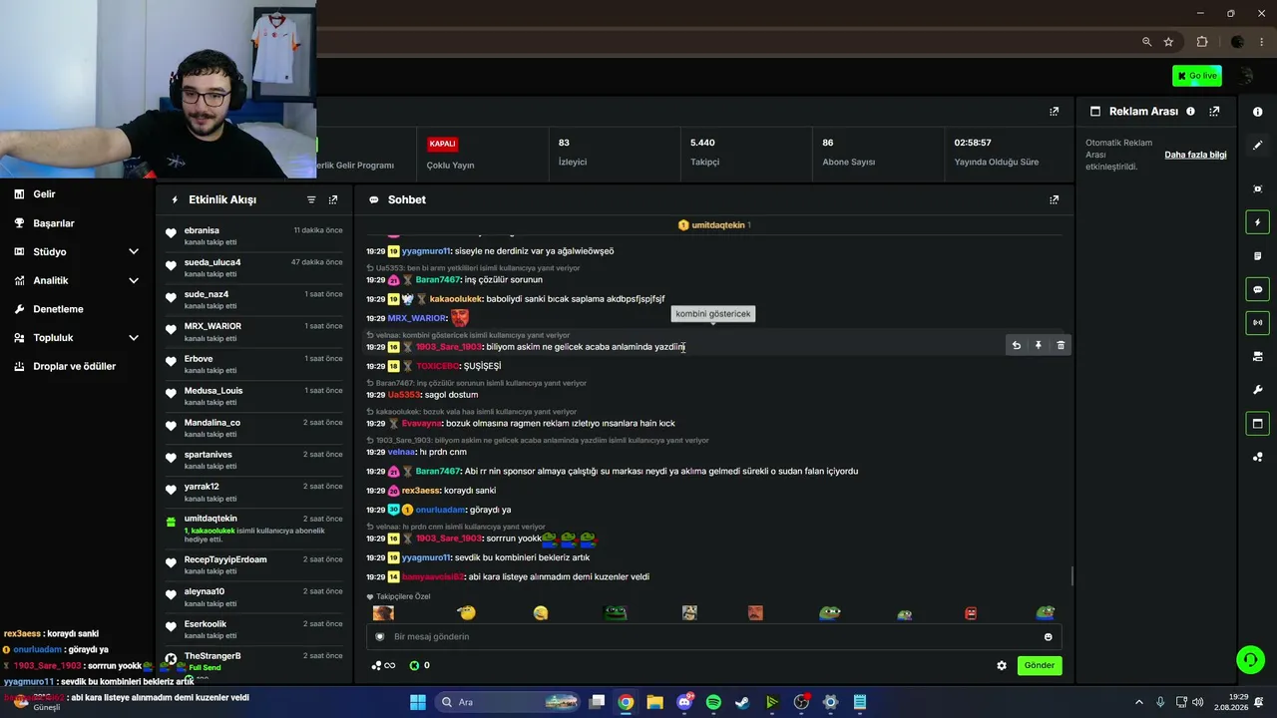Open the Denetleme sidebar page
This screenshot has width=1277, height=718.
tap(58, 309)
